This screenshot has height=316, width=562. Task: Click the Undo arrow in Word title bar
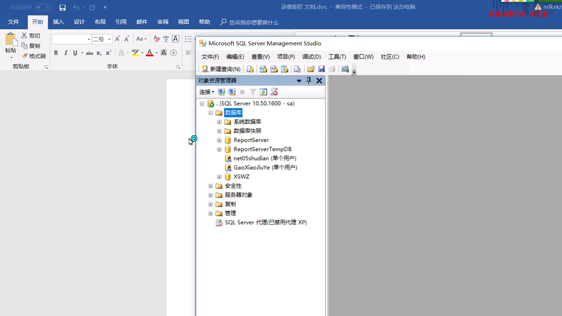[x=76, y=7]
